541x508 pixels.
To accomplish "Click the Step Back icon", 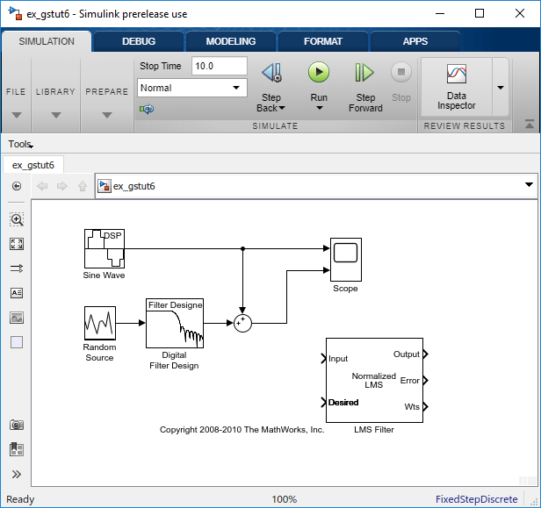I will 271,73.
